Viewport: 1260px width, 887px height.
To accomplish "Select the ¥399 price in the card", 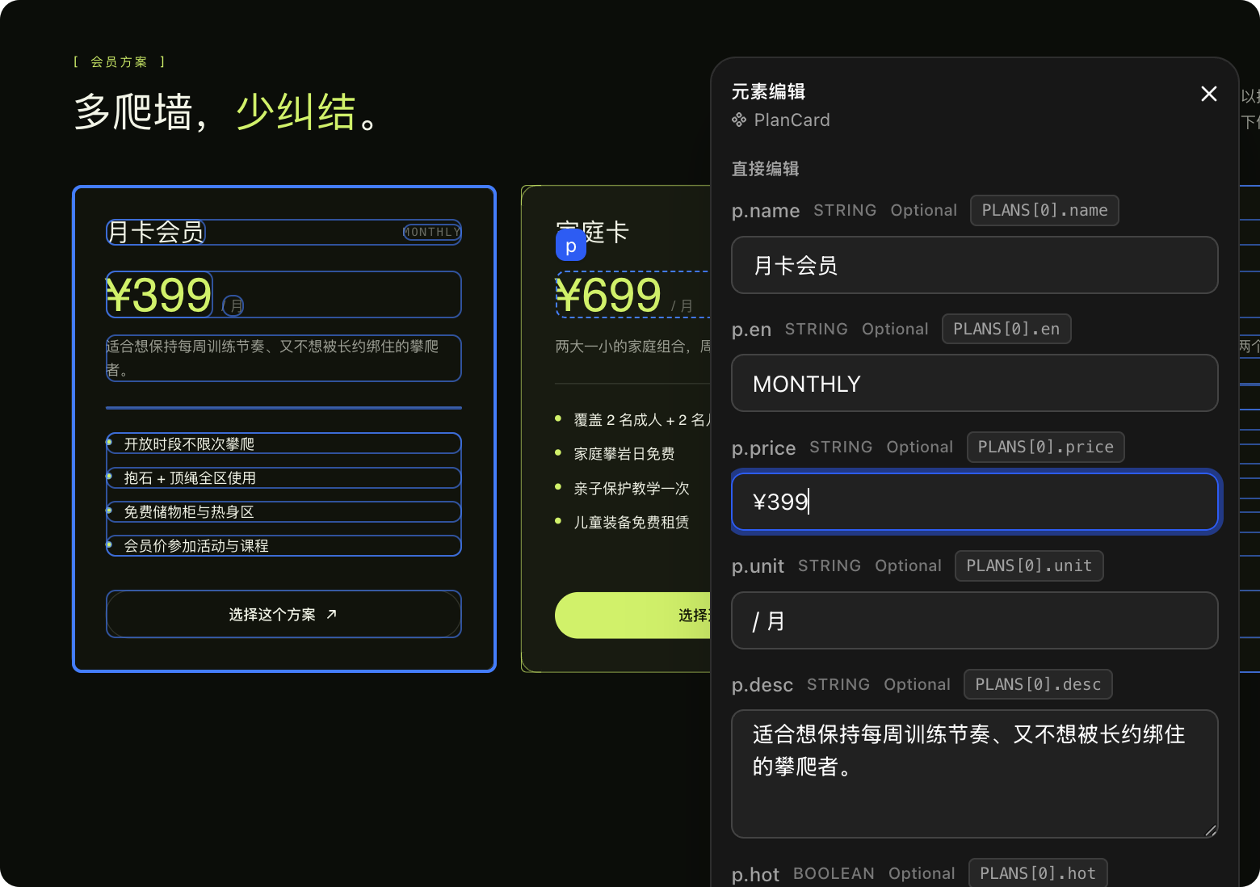I will pos(159,294).
